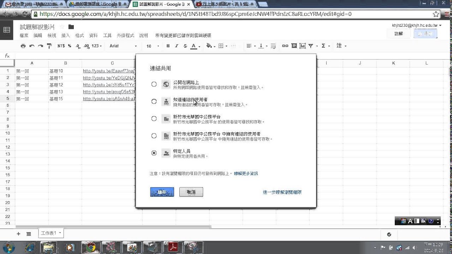452x254 pixels.
Task: Click the Insert chart icon
Action: pos(302,46)
